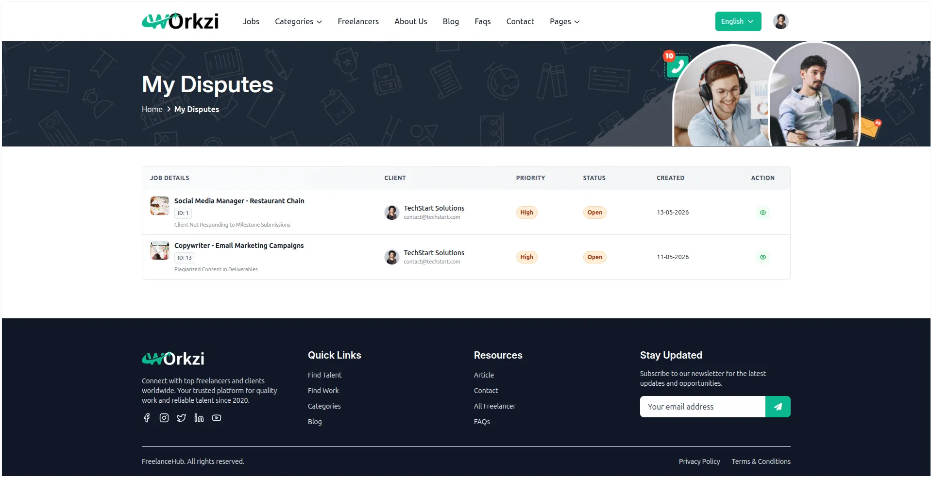Expand the Categories dropdown menu

tap(298, 21)
